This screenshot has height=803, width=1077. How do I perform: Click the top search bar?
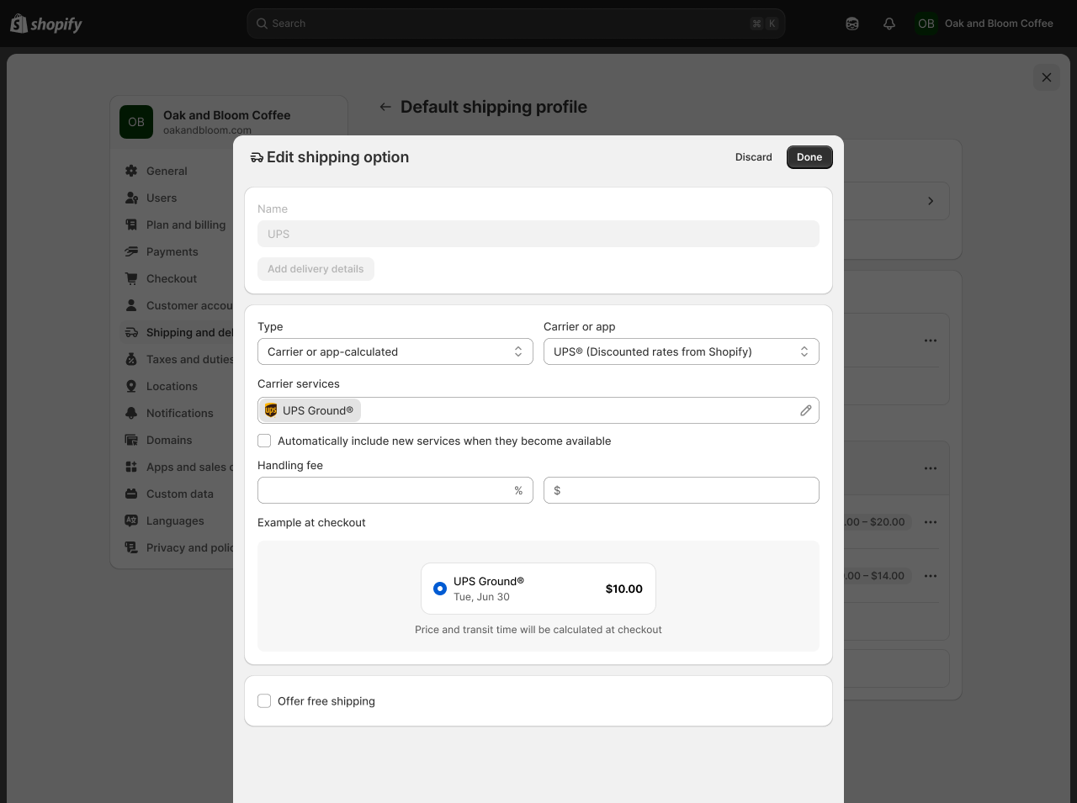coord(516,24)
